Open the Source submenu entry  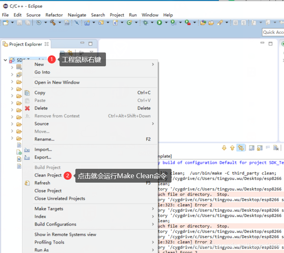pos(42,124)
